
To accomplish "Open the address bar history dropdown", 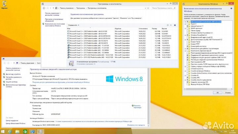I will pyautogui.click(x=145, y=8).
